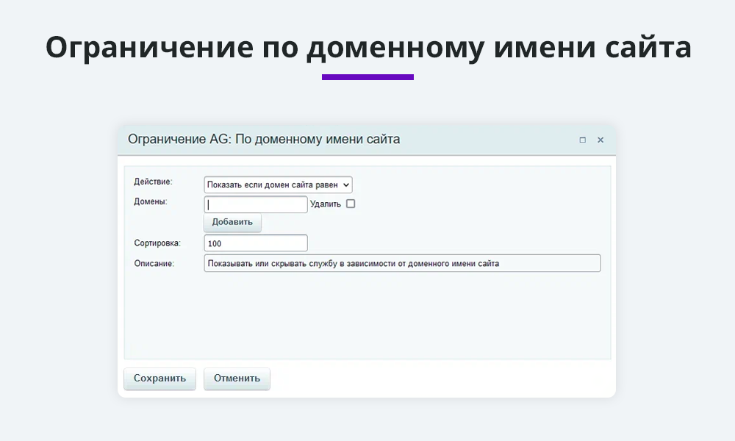Close the restriction dialog with the X icon
This screenshot has height=441, width=735.
click(600, 140)
